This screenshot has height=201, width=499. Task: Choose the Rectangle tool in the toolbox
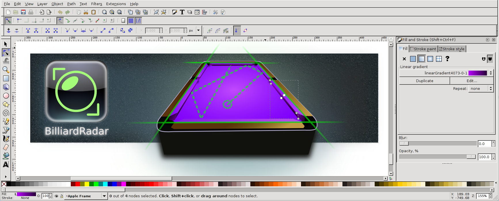[x=6, y=78]
